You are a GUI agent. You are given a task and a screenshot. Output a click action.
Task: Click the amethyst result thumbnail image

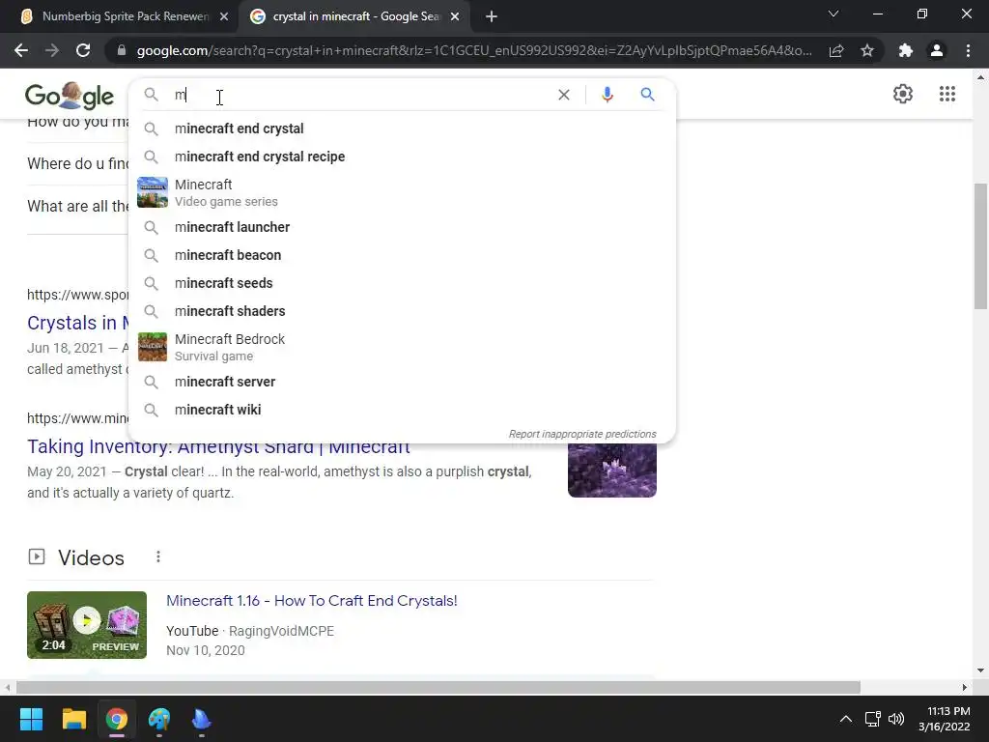[611, 471]
